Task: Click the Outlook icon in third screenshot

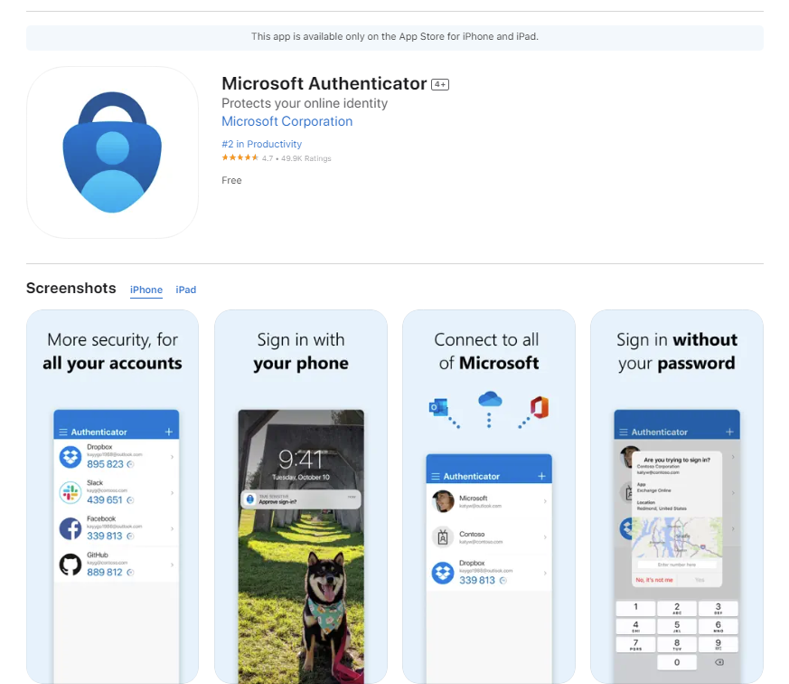Action: [x=439, y=408]
